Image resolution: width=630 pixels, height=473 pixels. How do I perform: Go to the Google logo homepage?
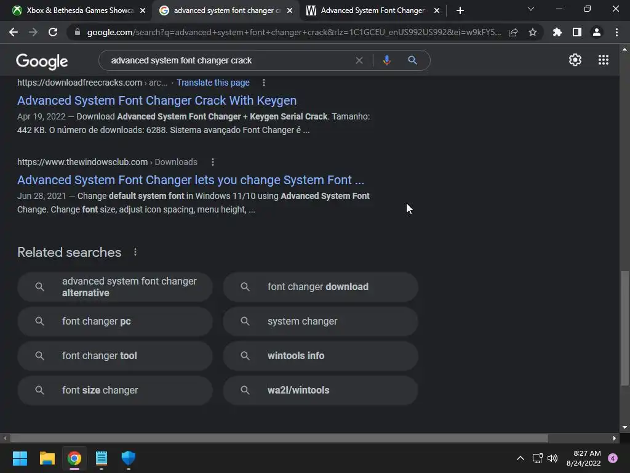tap(42, 61)
